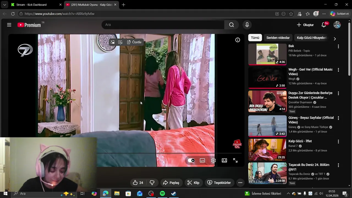Open 'Duygu Zor Günlerinde' video thumbnail
Screen dimensions: 352x198
267,101
